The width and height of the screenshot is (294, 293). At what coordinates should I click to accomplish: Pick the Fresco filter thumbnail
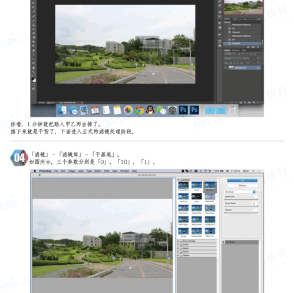(197, 197)
